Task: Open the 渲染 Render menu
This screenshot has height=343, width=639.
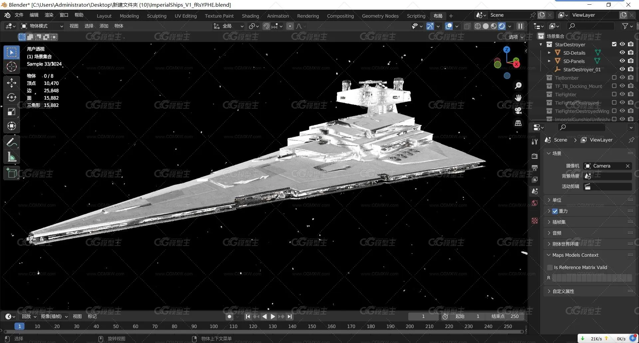Action: click(49, 15)
